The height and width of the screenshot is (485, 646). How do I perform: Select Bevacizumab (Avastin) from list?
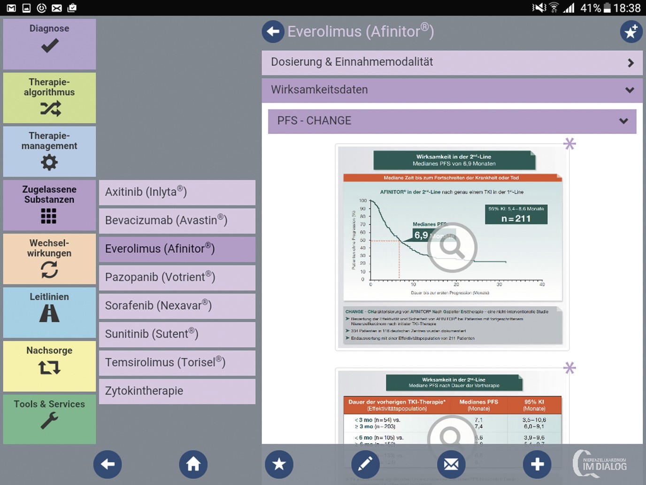tap(177, 220)
